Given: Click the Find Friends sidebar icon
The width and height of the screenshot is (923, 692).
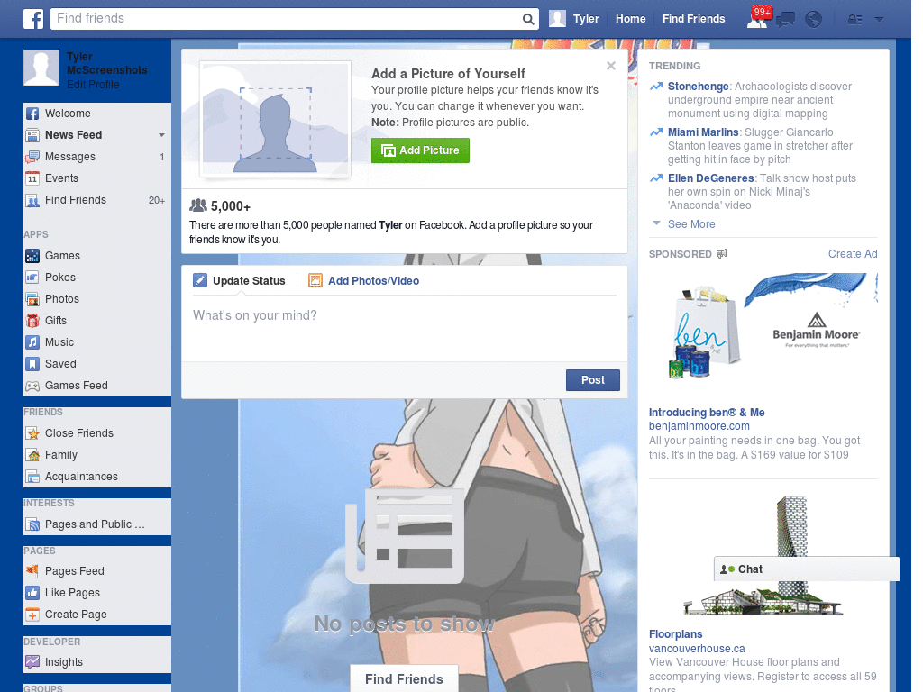Looking at the screenshot, I should [32, 200].
